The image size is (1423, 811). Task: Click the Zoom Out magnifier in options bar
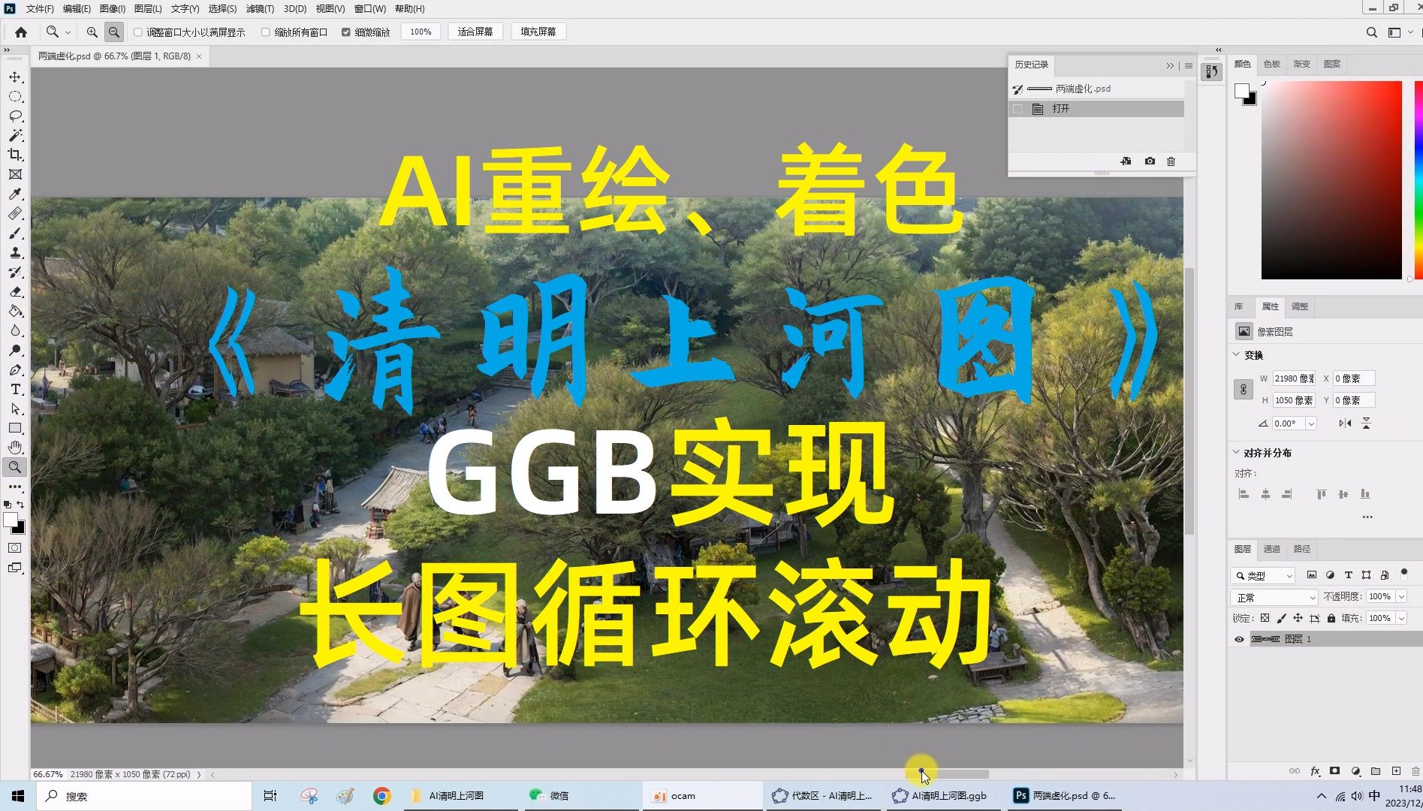click(114, 32)
